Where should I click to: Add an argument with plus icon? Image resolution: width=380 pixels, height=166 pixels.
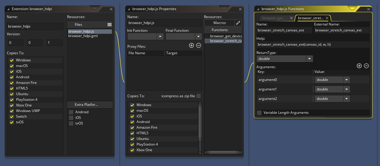359,66
